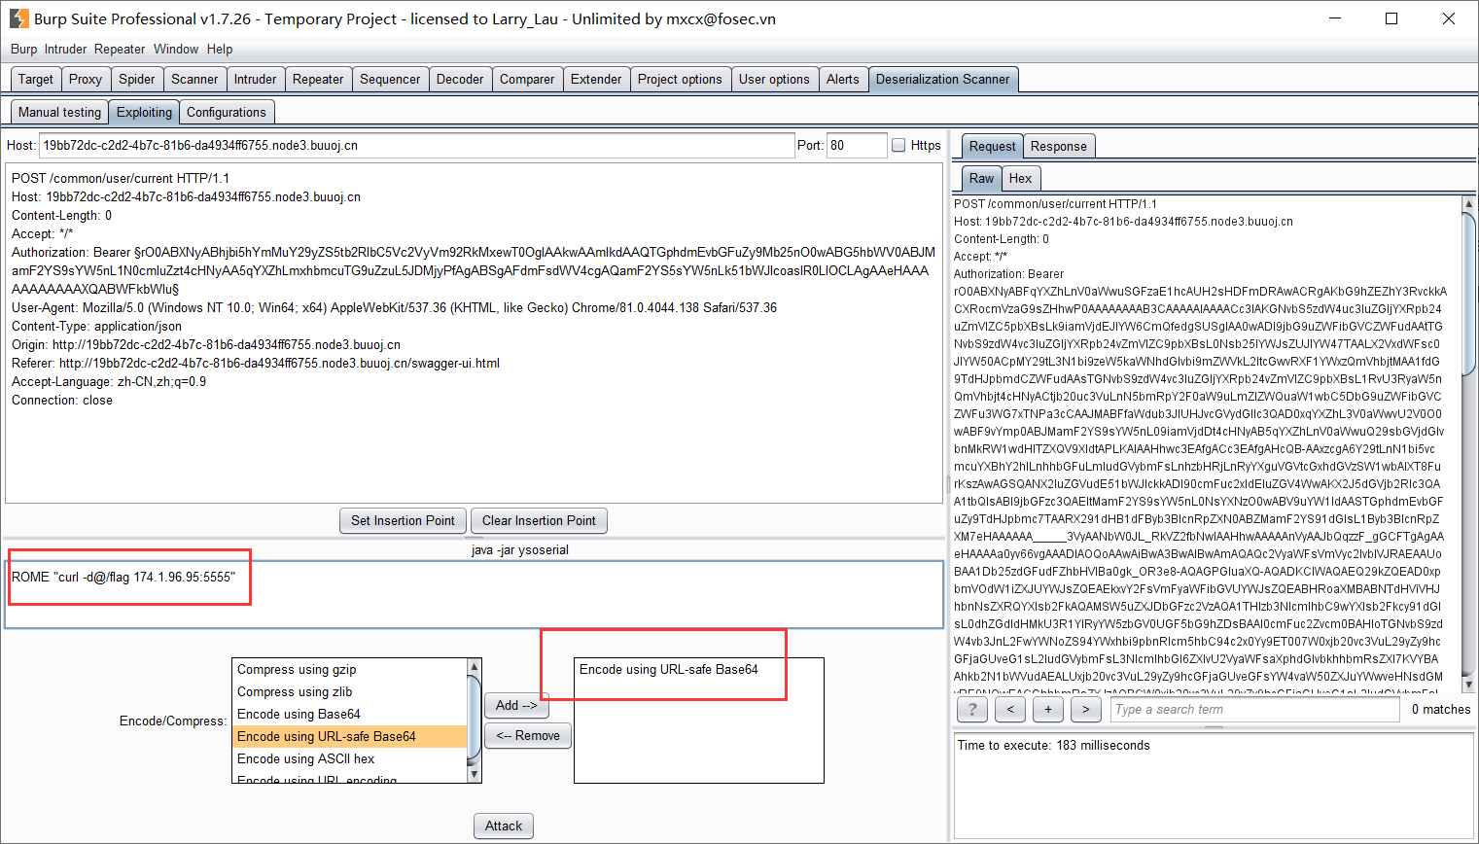Switch to the Decoder tab

[460, 79]
